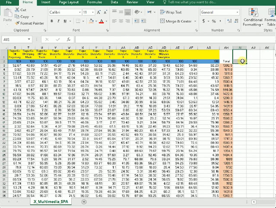Open Conditional Formatting menu
The width and height of the screenshot is (276, 208).
click(253, 17)
